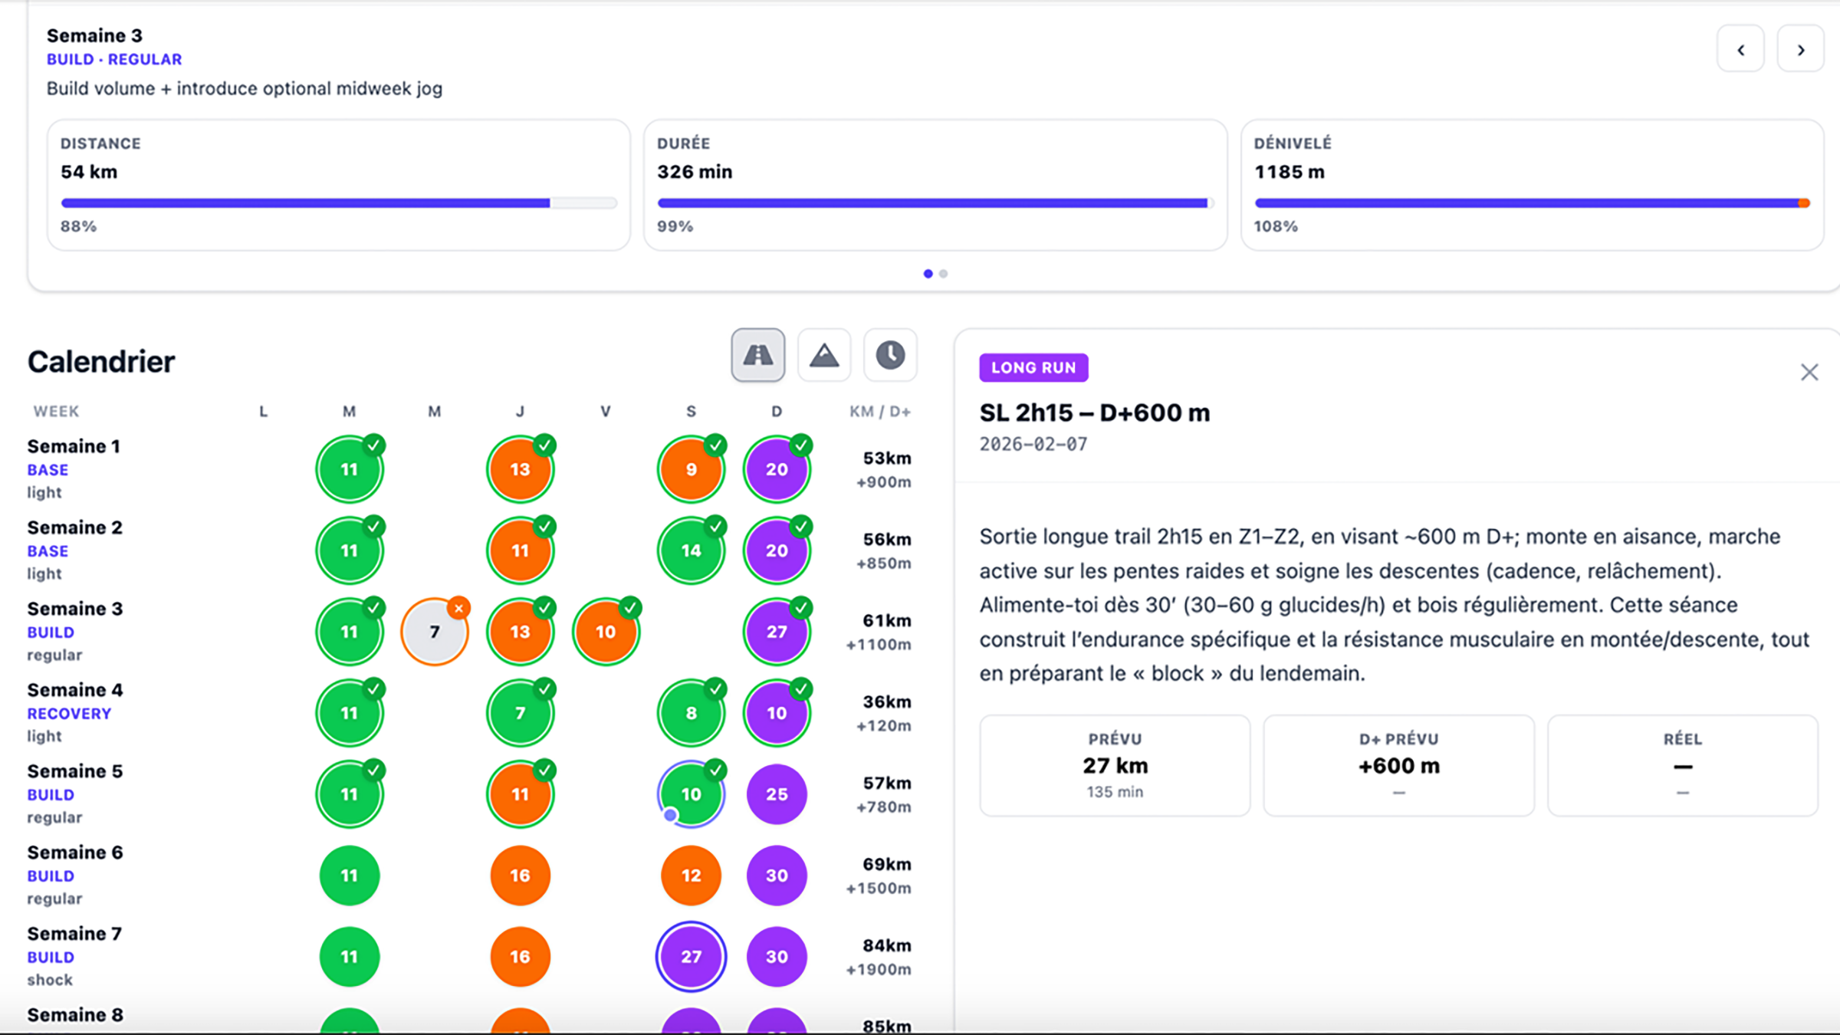
Task: Open first carousel page dot
Action: coord(928,274)
